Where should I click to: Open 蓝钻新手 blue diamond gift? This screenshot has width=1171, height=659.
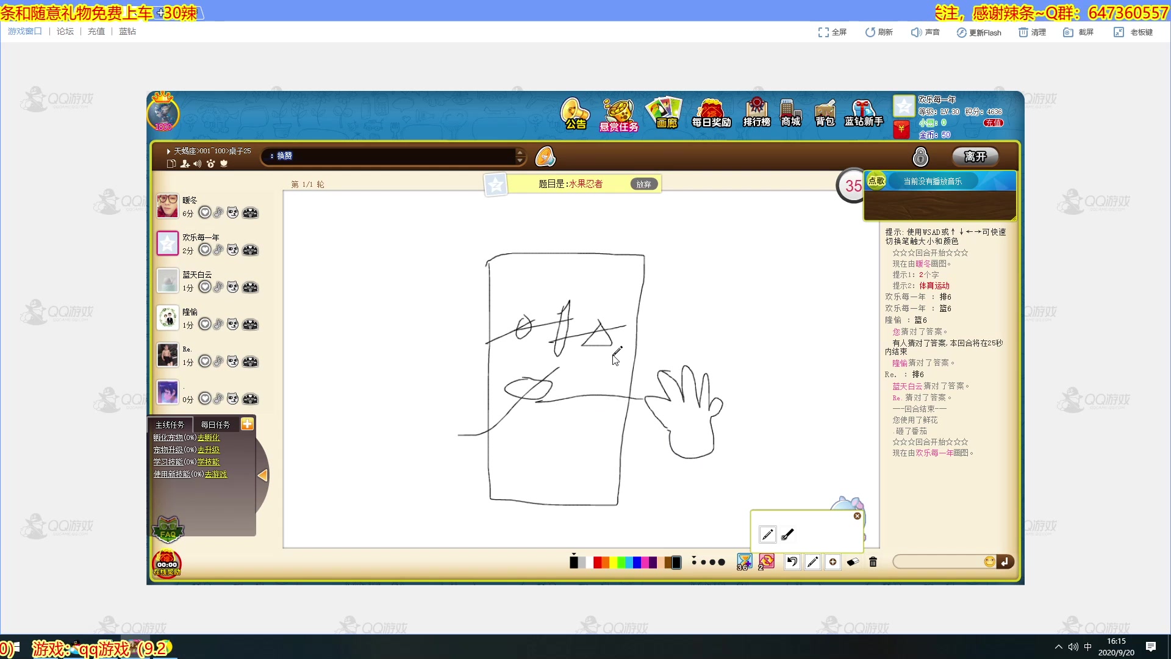click(864, 113)
